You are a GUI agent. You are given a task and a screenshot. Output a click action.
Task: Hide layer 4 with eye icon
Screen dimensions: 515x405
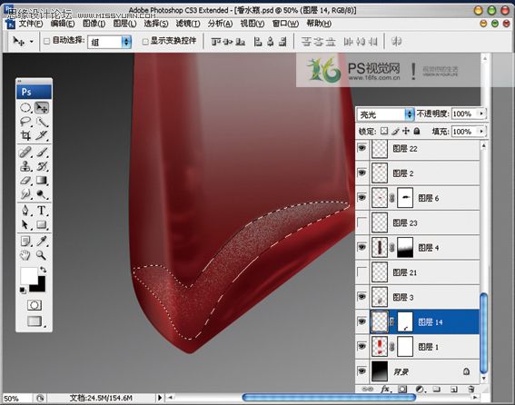[x=361, y=247]
